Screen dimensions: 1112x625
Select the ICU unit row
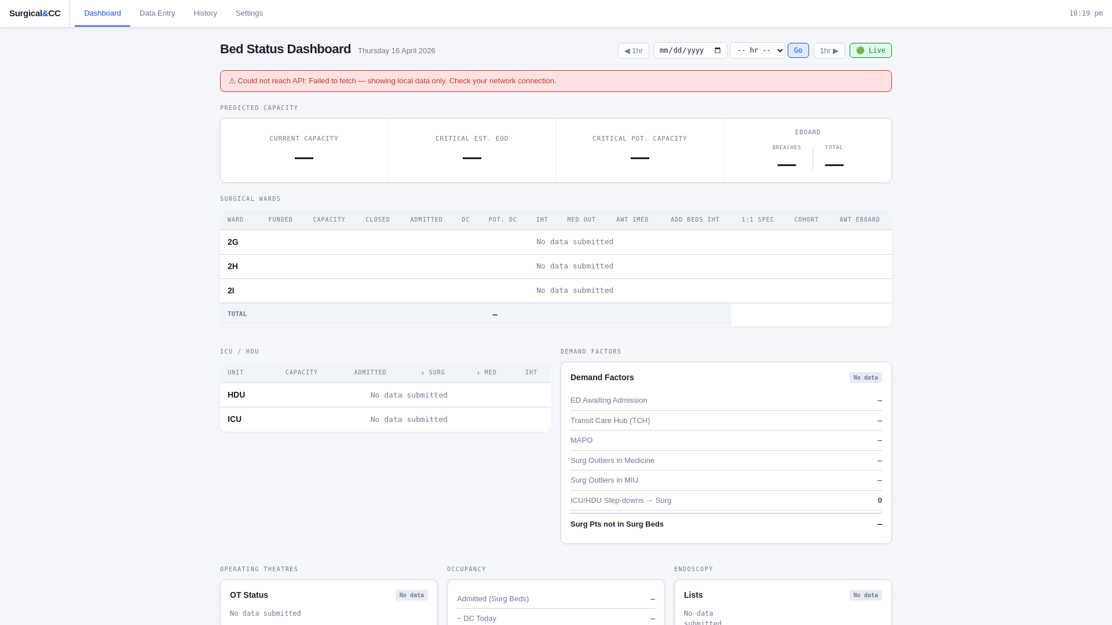[386, 420]
